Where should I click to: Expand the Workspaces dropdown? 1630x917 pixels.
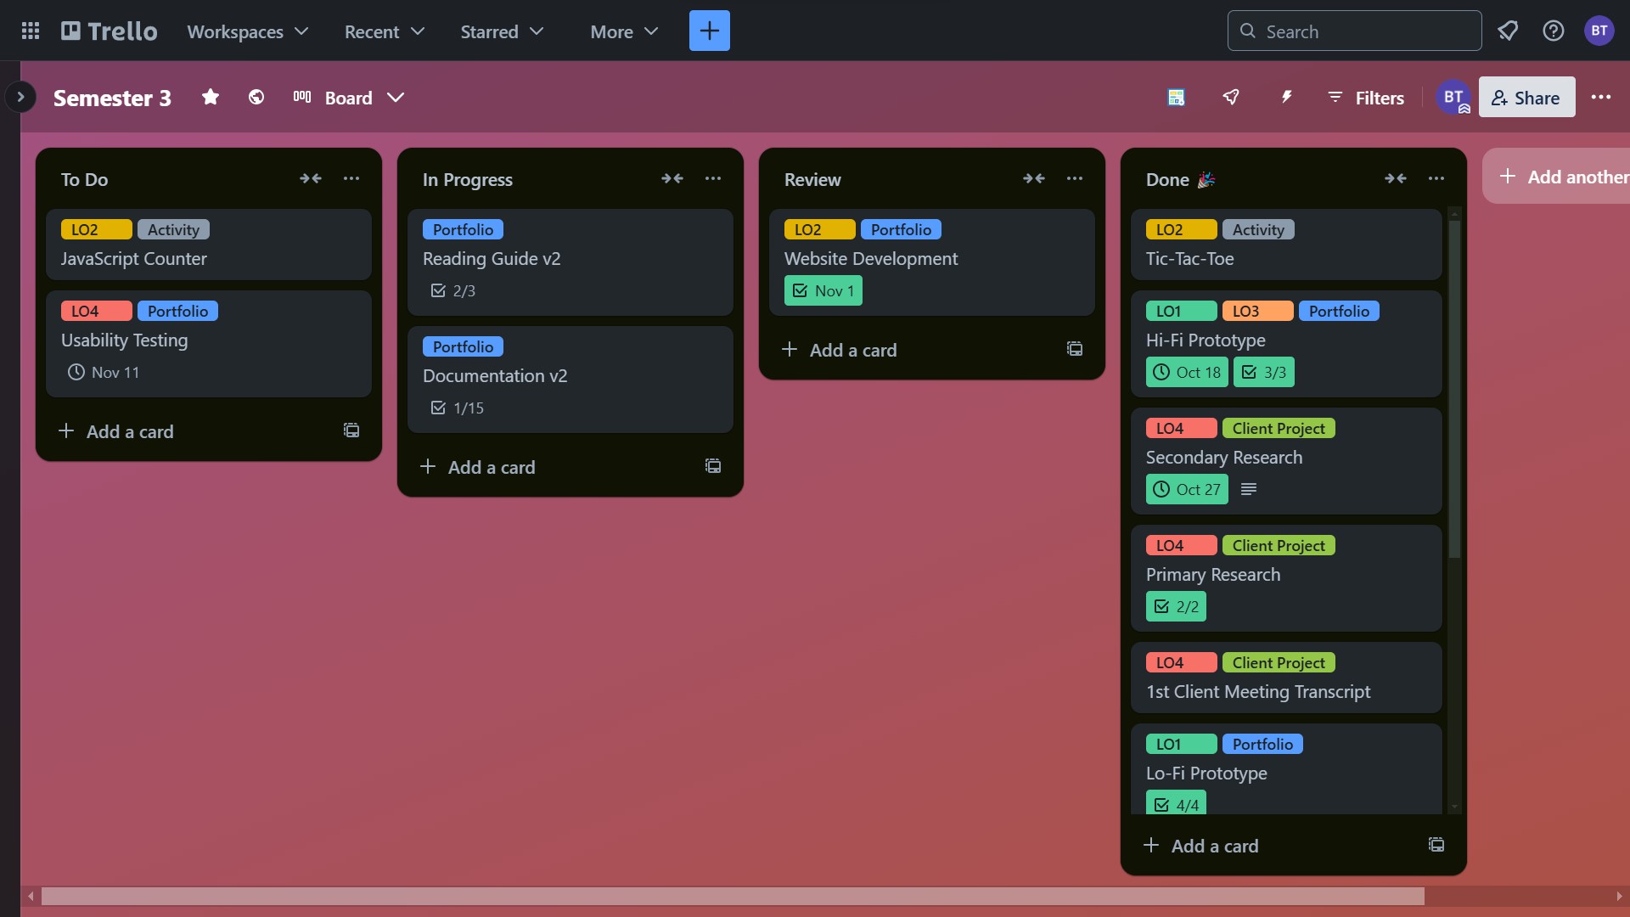247,31
